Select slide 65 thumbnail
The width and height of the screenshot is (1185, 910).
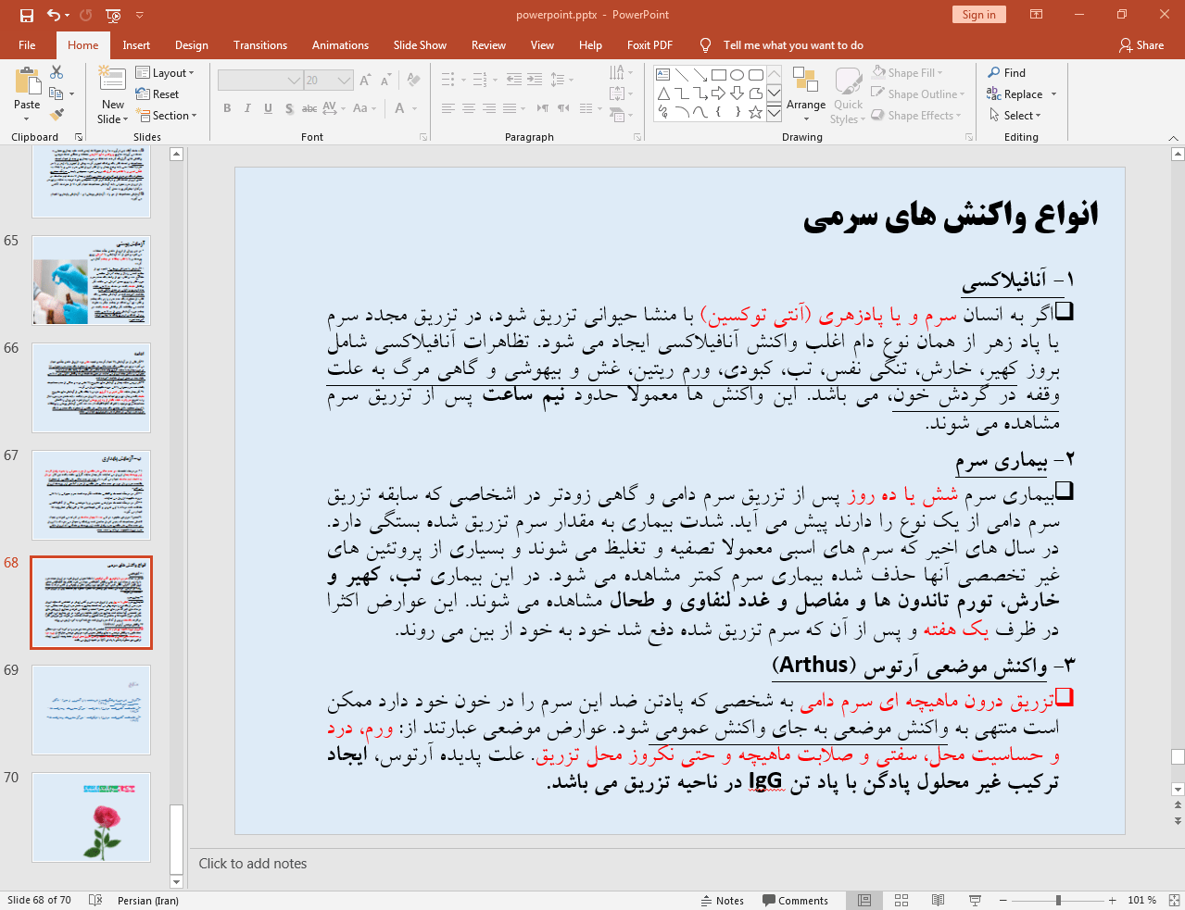point(91,280)
